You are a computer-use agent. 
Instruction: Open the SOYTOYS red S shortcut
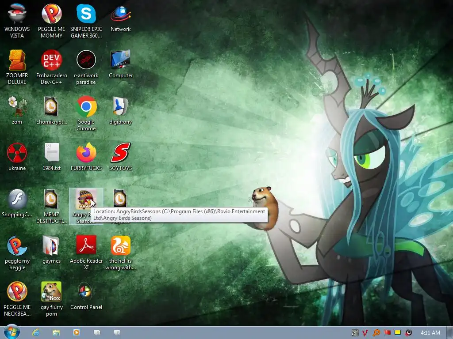pos(120,157)
